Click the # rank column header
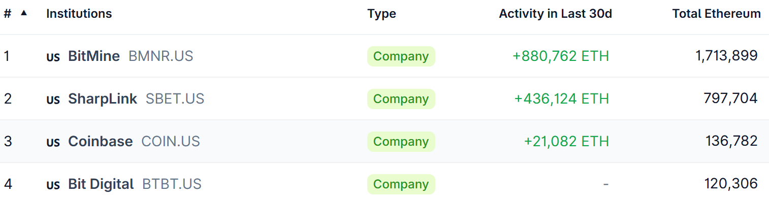This screenshot has height=197, width=769. (8, 14)
